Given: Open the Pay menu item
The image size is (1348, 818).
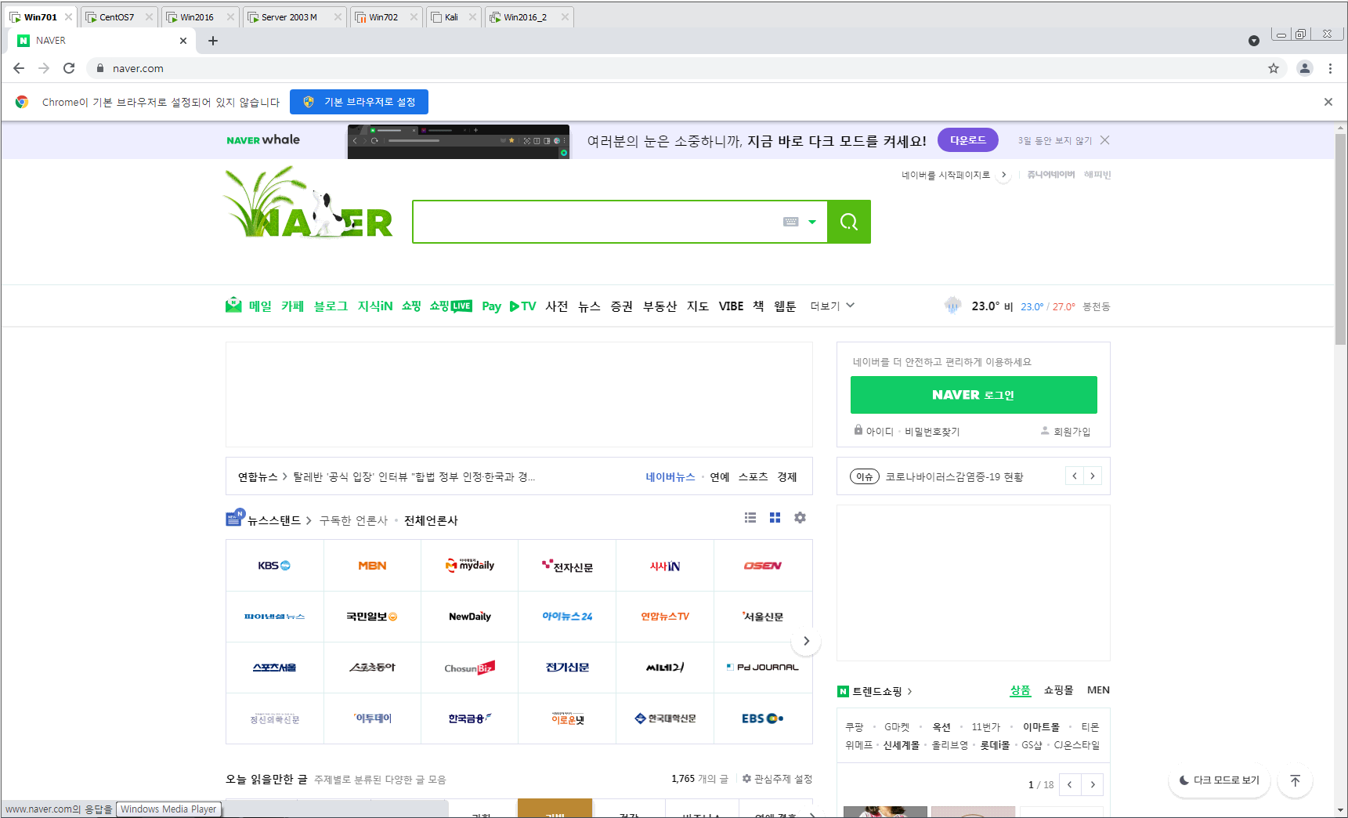Looking at the screenshot, I should point(491,306).
